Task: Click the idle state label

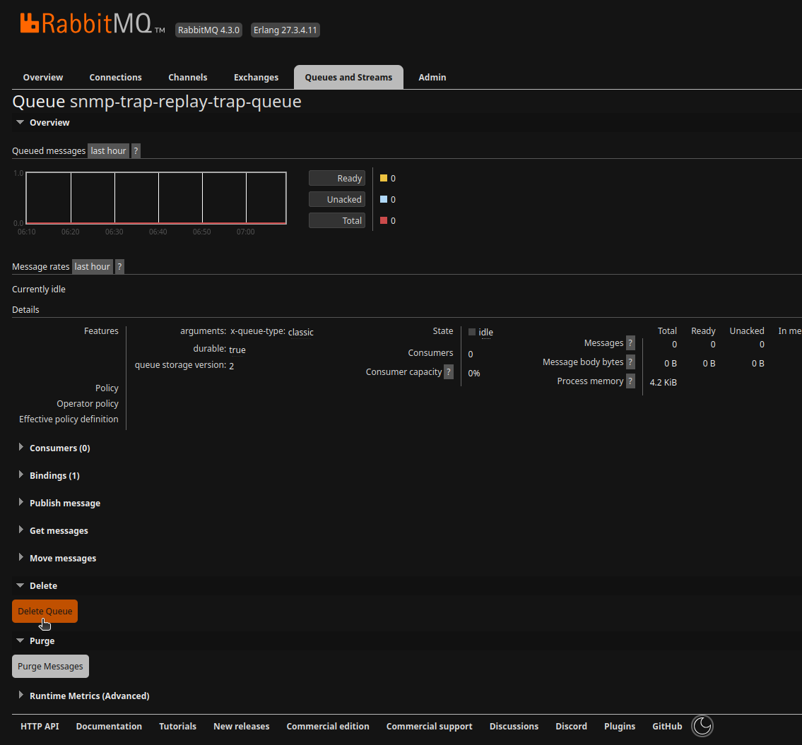Action: pos(486,333)
